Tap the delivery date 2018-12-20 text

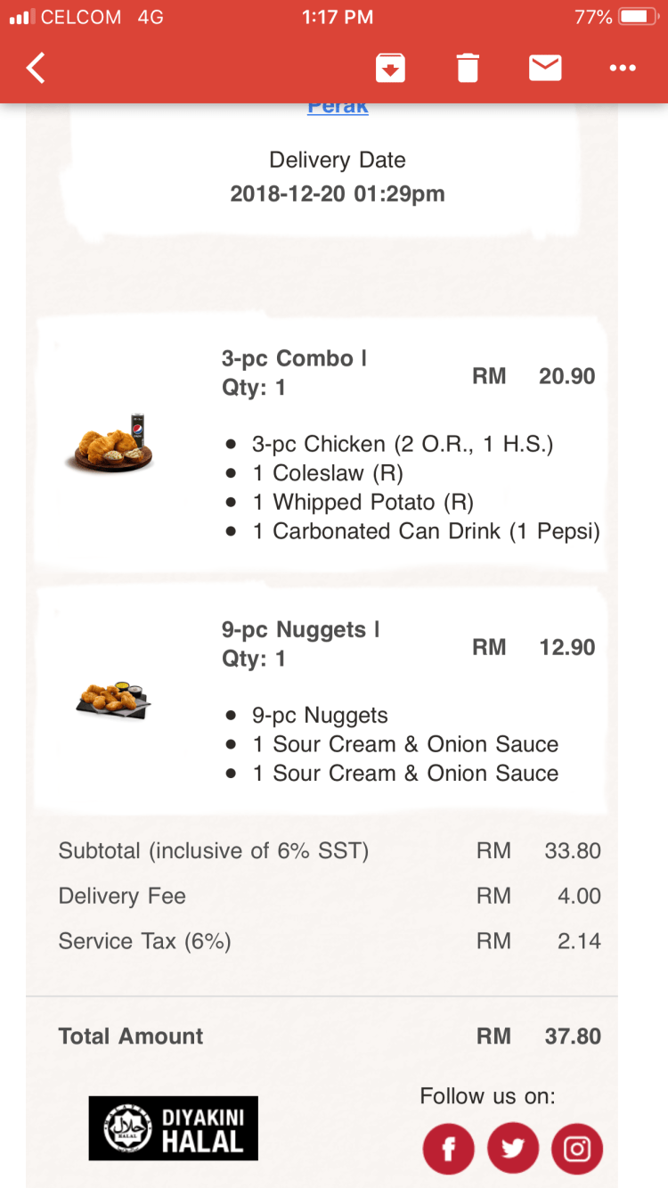tap(338, 193)
